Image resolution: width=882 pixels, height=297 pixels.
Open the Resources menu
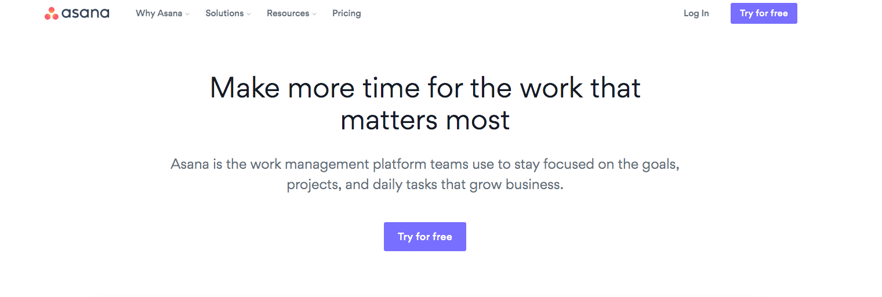click(288, 13)
